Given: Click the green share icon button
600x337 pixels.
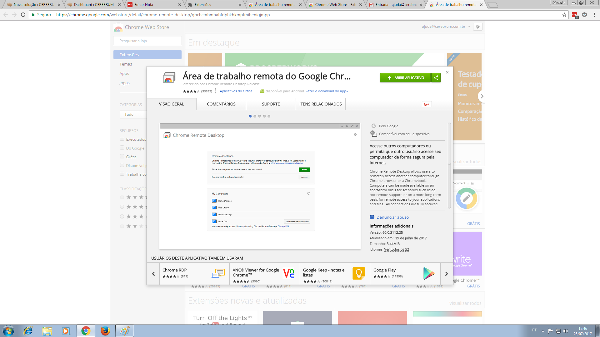Looking at the screenshot, I should [x=436, y=78].
